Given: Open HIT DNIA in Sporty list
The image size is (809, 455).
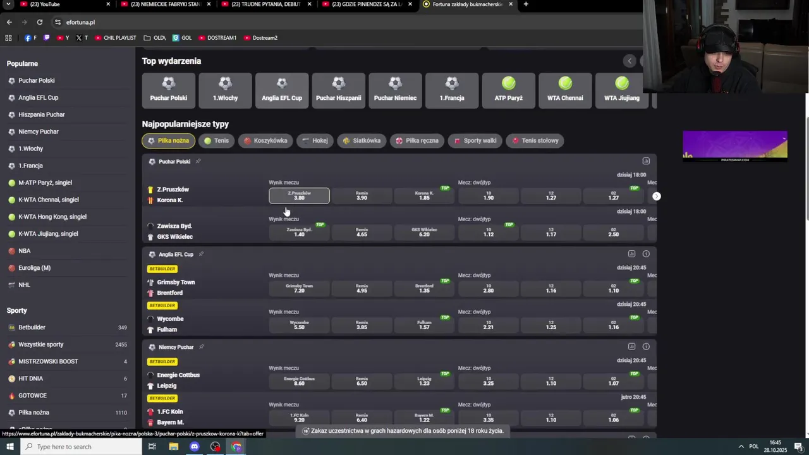Looking at the screenshot, I should [67, 379].
